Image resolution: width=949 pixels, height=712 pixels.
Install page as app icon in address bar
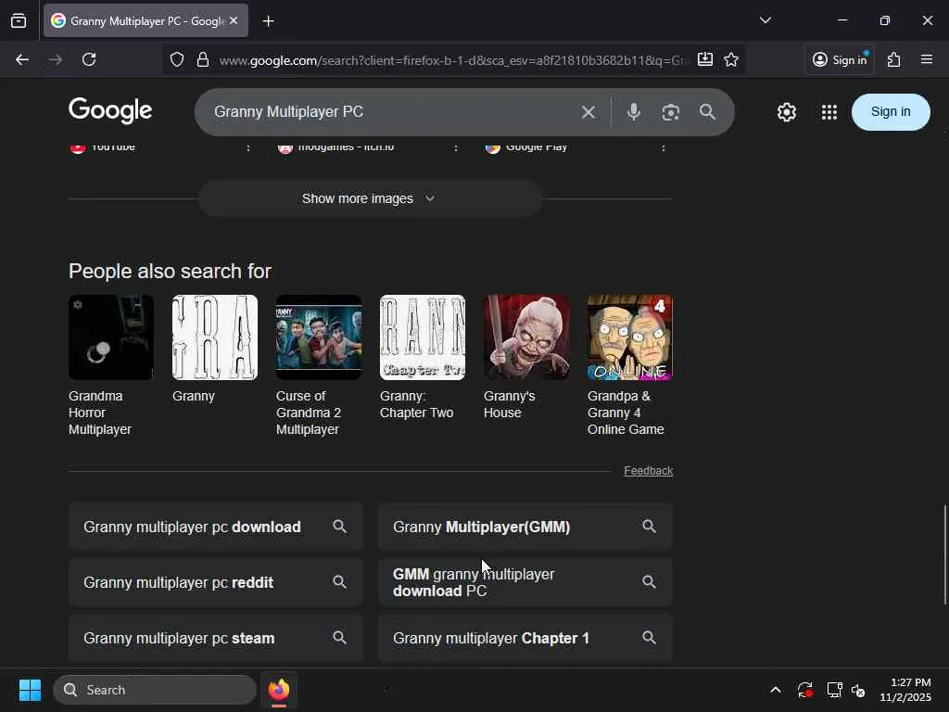[x=705, y=59]
